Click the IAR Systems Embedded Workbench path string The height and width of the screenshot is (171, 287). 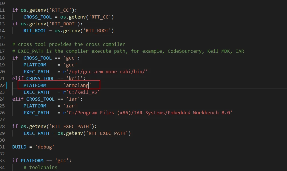[148, 113]
